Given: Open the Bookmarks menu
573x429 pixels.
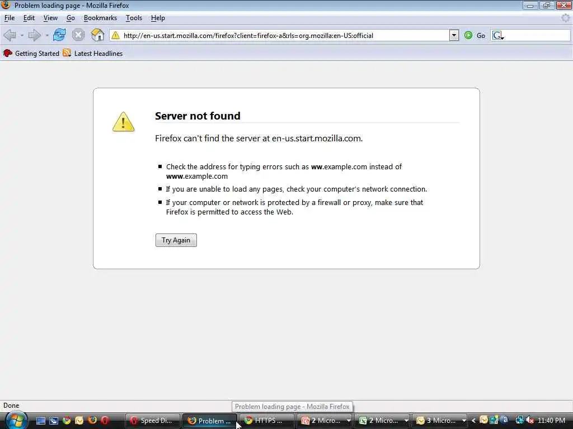Looking at the screenshot, I should (x=100, y=18).
